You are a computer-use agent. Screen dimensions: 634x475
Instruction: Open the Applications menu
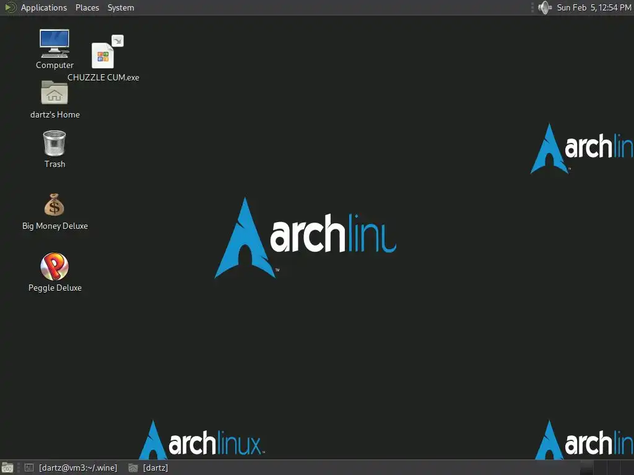[44, 7]
